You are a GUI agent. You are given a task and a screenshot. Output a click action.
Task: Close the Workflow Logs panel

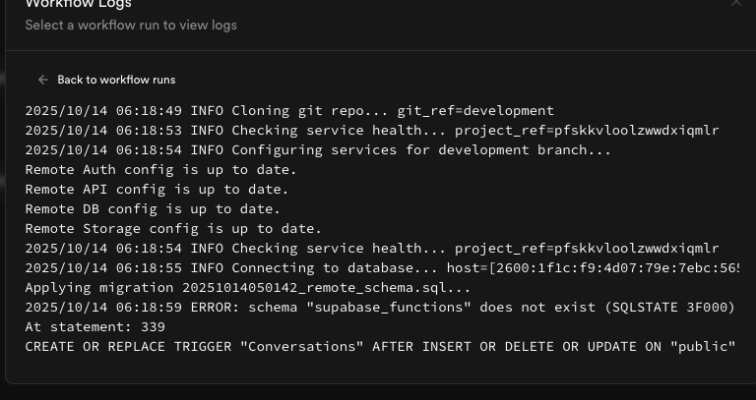point(736,4)
